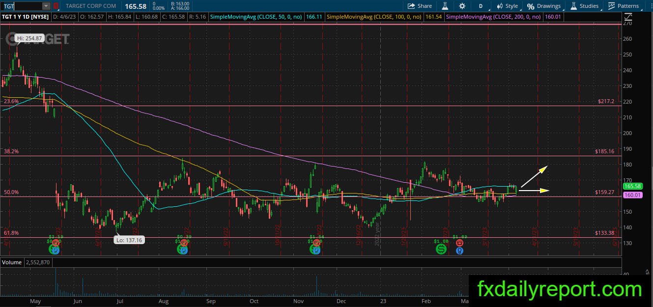Click the Lo: 137.16 price bubble
Image resolution: width=653 pixels, height=307 pixels.
(128, 240)
